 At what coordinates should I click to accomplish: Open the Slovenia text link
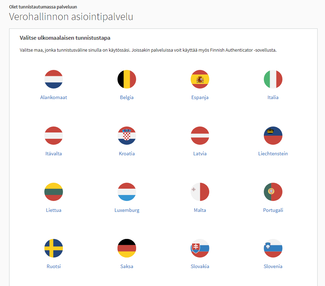point(273,266)
